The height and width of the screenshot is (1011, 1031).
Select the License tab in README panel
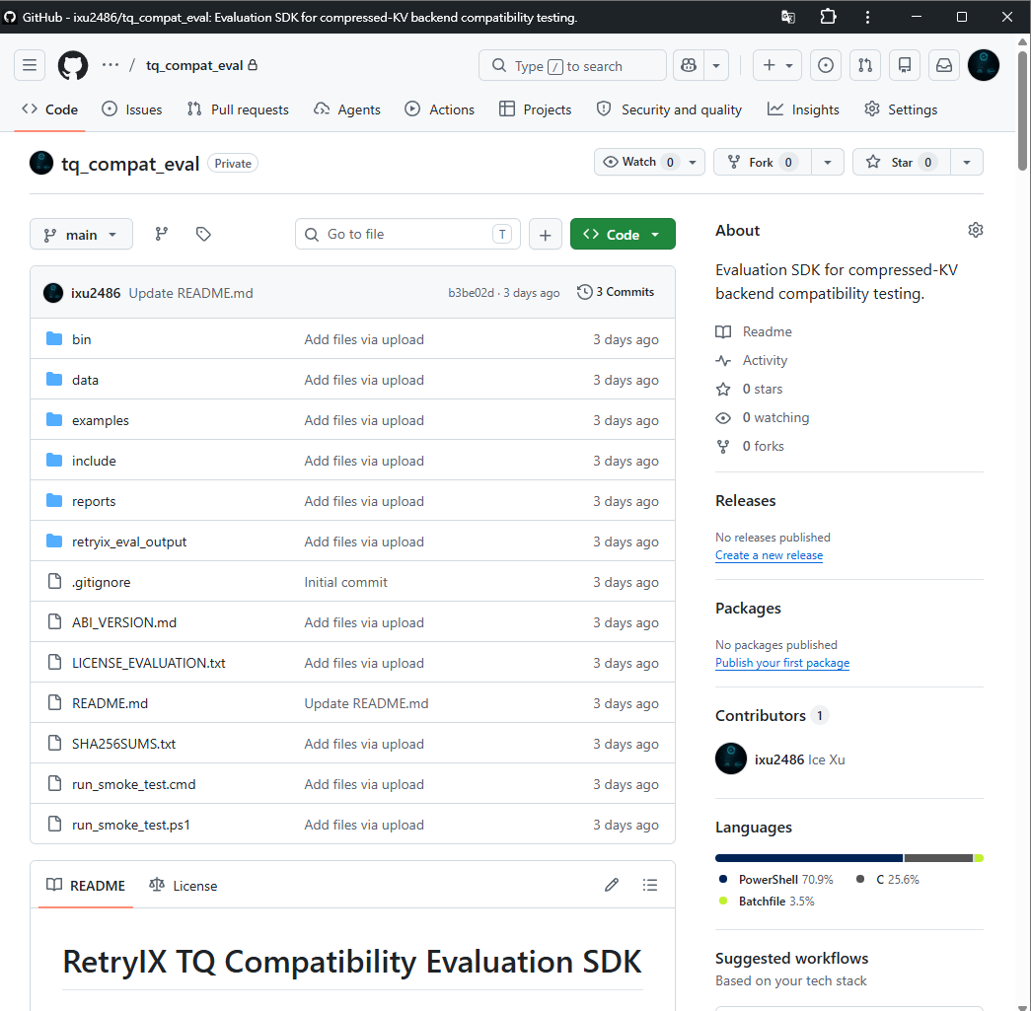coord(184,886)
